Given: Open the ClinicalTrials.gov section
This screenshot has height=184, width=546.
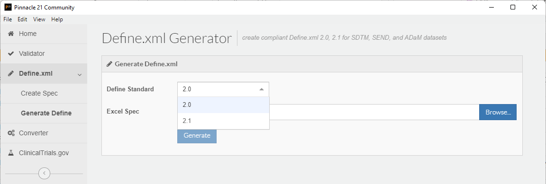Looking at the screenshot, I should tap(44, 153).
